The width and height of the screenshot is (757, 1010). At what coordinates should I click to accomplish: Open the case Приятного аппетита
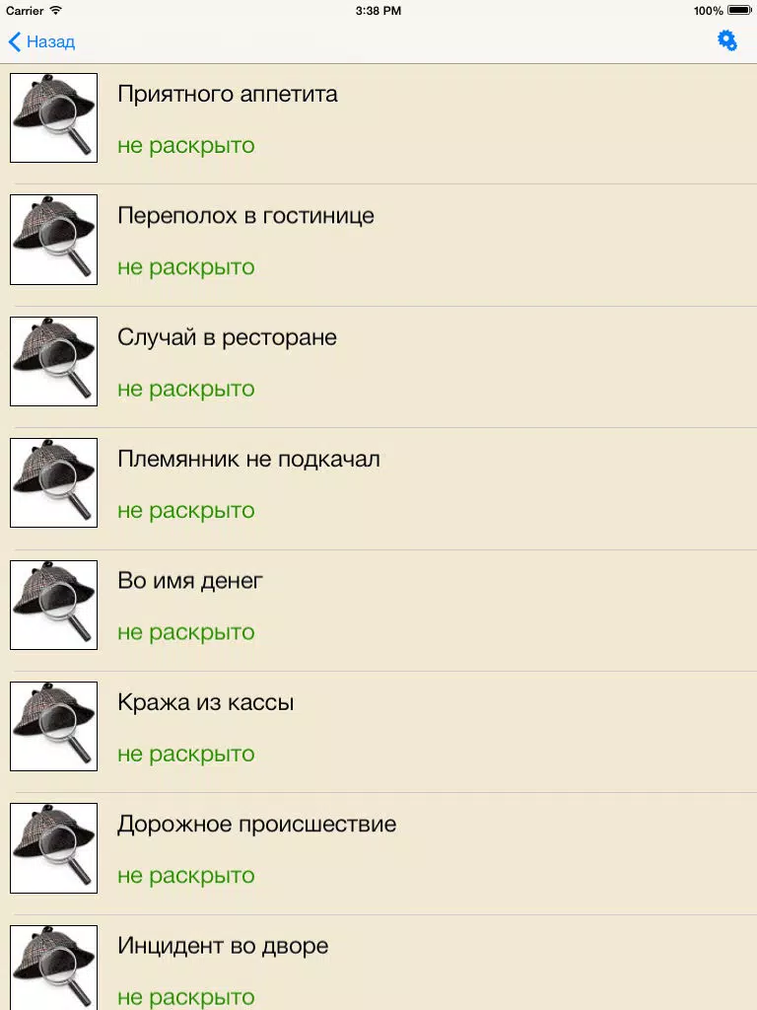click(x=228, y=94)
